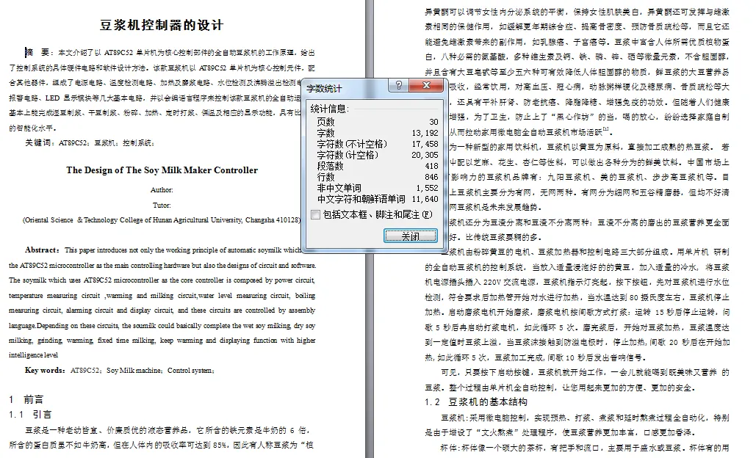Click the English thesis title text
Viewport: 756px width, 458px height.
[x=161, y=170]
